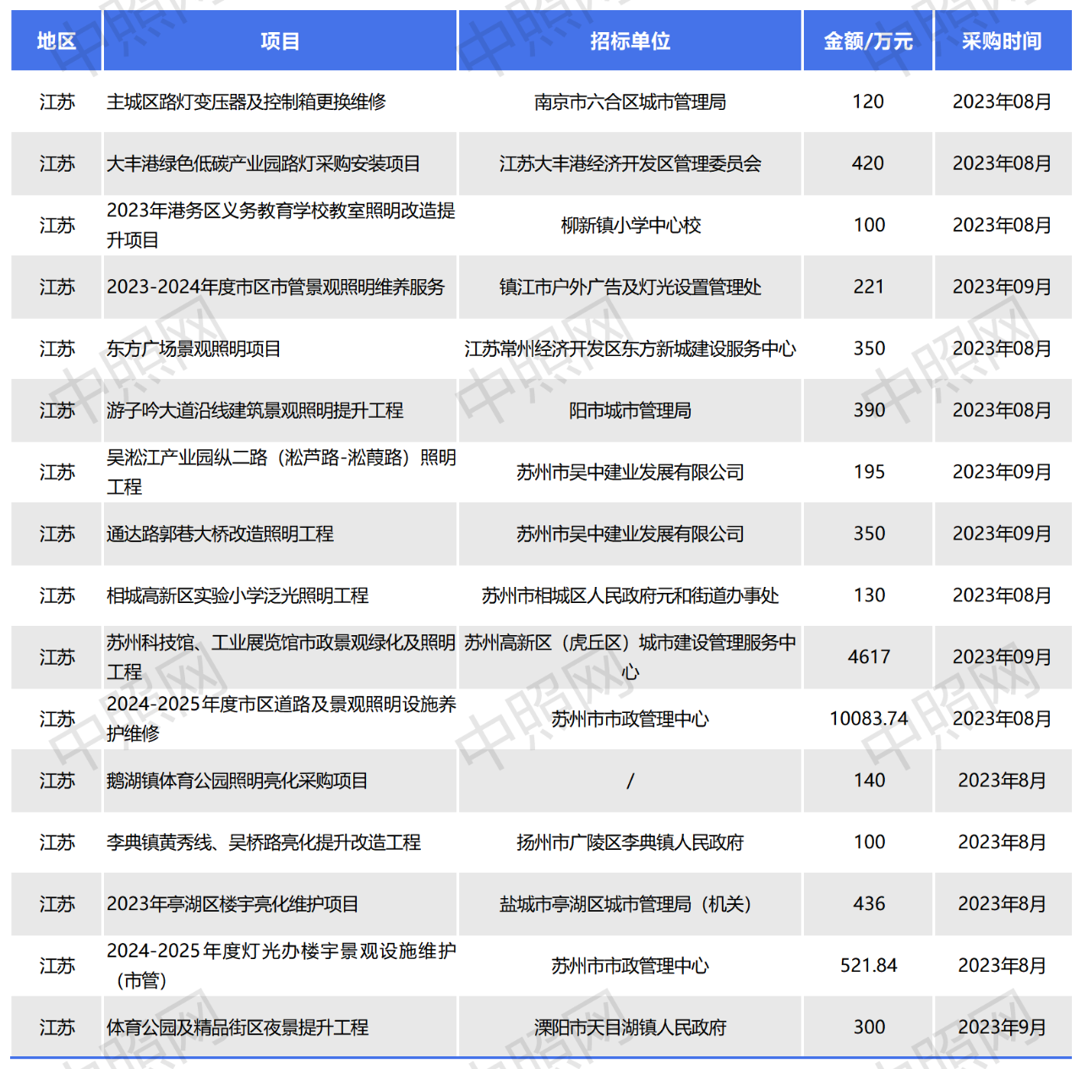Select project 相城高新区实验小学泛光照明工程
This screenshot has height=1069, width=1082.
(238, 595)
